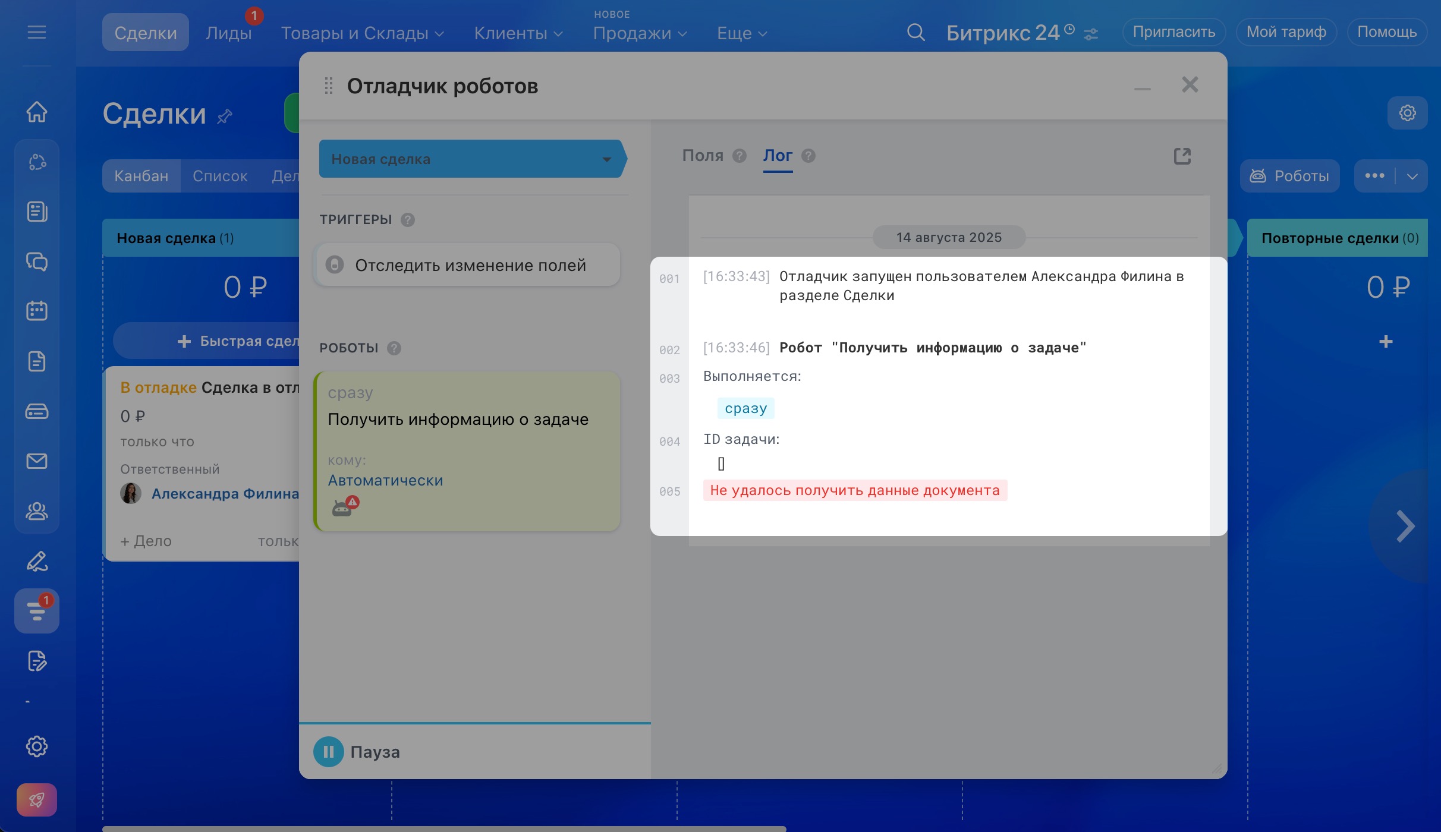
Task: Open log in new window icon
Action: click(1182, 156)
